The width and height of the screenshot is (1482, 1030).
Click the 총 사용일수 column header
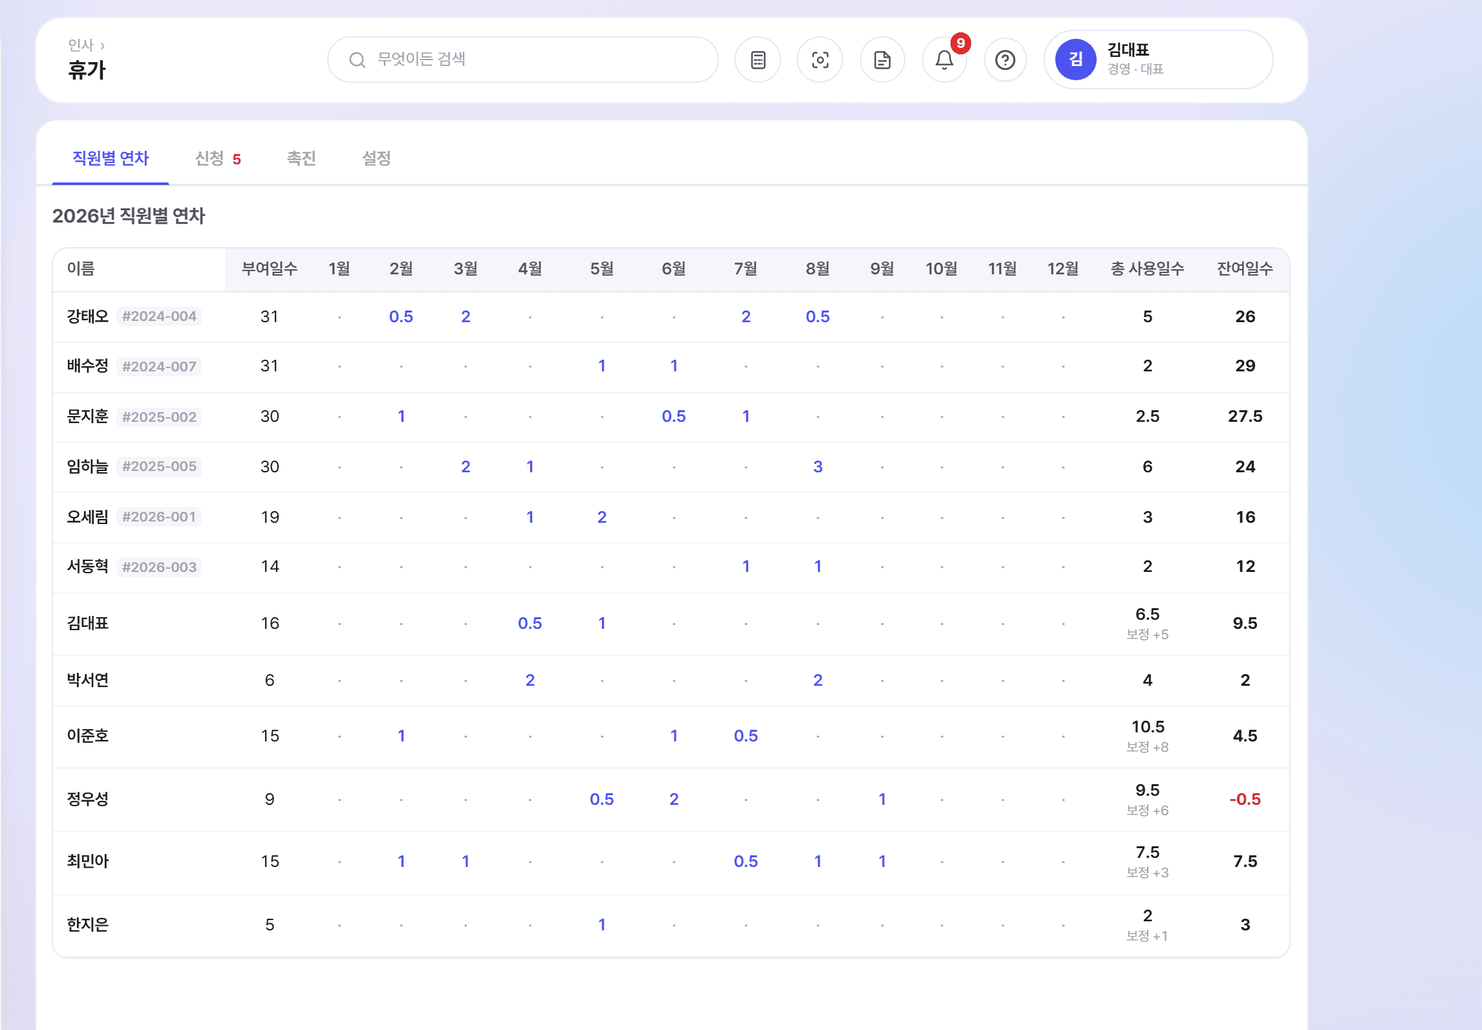click(x=1147, y=268)
